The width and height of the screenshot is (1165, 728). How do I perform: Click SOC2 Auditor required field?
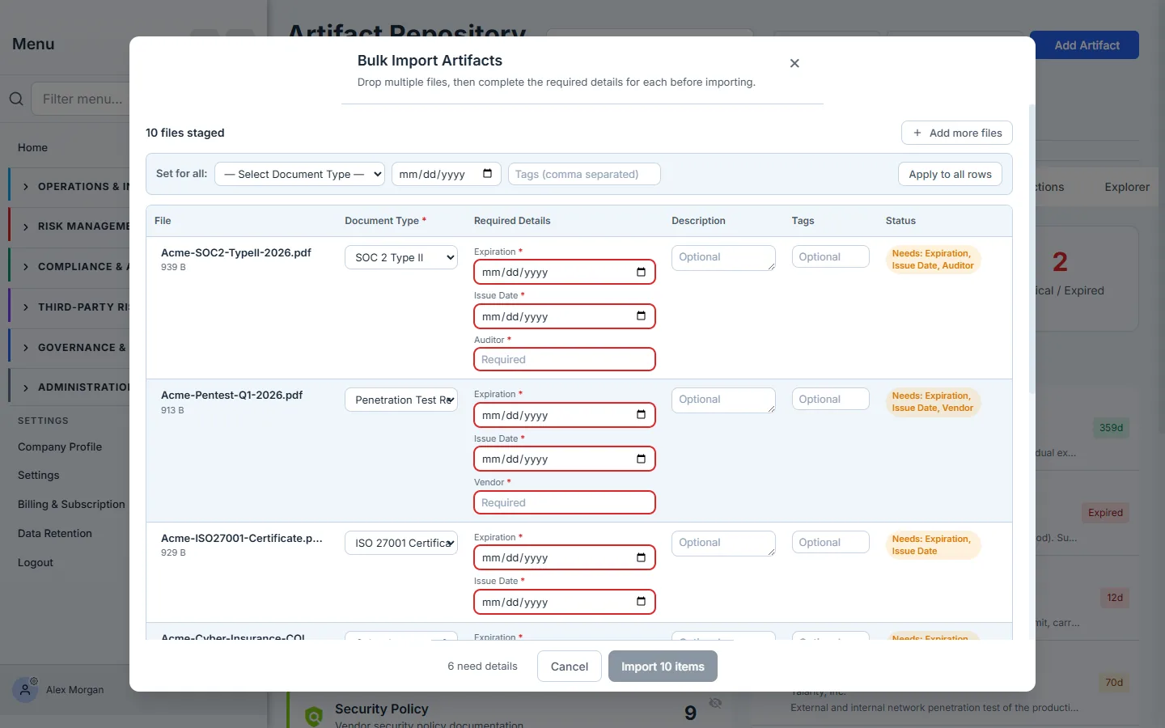(565, 359)
